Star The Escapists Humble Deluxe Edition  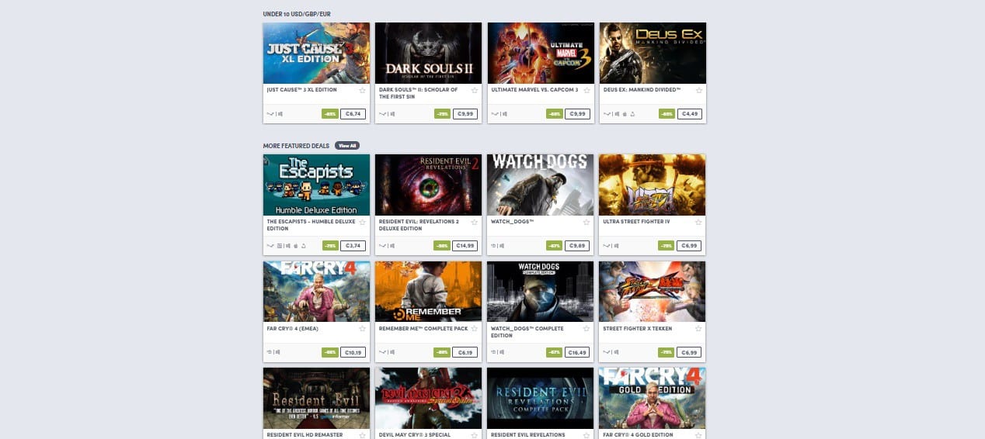363,222
